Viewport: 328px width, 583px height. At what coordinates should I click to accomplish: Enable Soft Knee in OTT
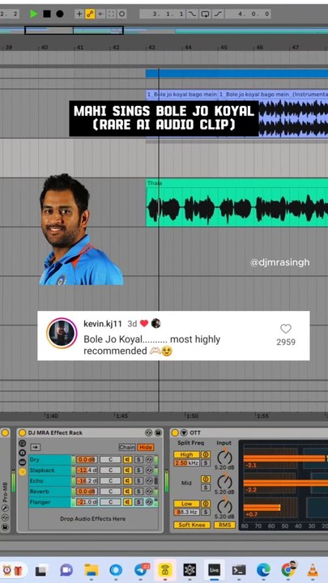(x=192, y=525)
